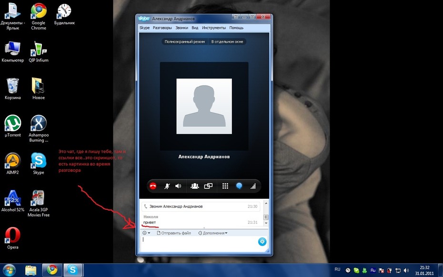443x277 pixels.
Task: Add people to the call
Action: coord(195,186)
